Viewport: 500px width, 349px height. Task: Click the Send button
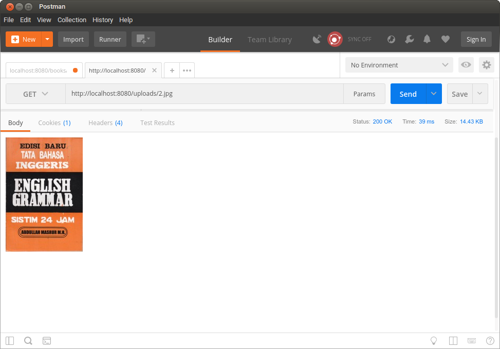[408, 94]
